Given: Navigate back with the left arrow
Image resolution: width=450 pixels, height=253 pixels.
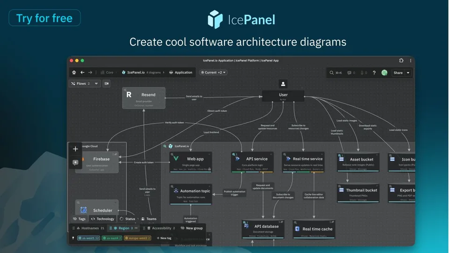Looking at the screenshot, I should tap(82, 73).
